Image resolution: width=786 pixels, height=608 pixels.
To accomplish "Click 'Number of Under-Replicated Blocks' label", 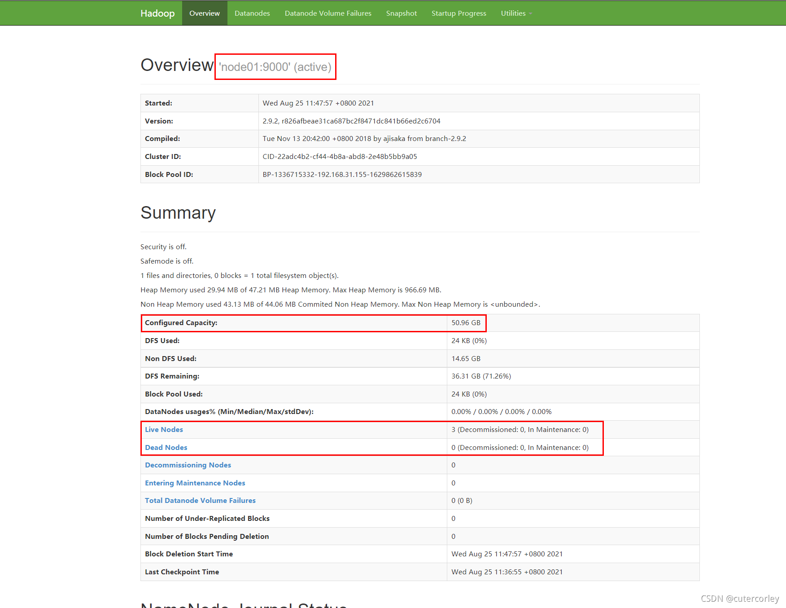I will coord(207,519).
